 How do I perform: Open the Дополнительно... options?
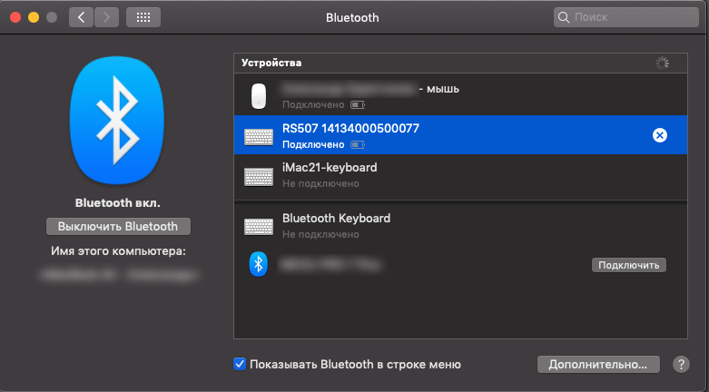point(597,364)
